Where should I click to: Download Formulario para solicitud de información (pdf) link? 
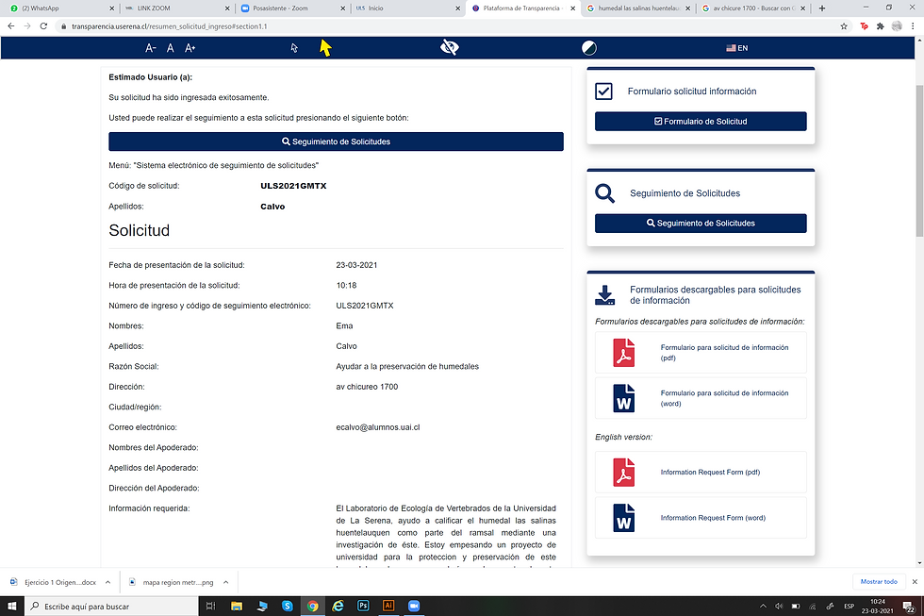pyautogui.click(x=724, y=353)
